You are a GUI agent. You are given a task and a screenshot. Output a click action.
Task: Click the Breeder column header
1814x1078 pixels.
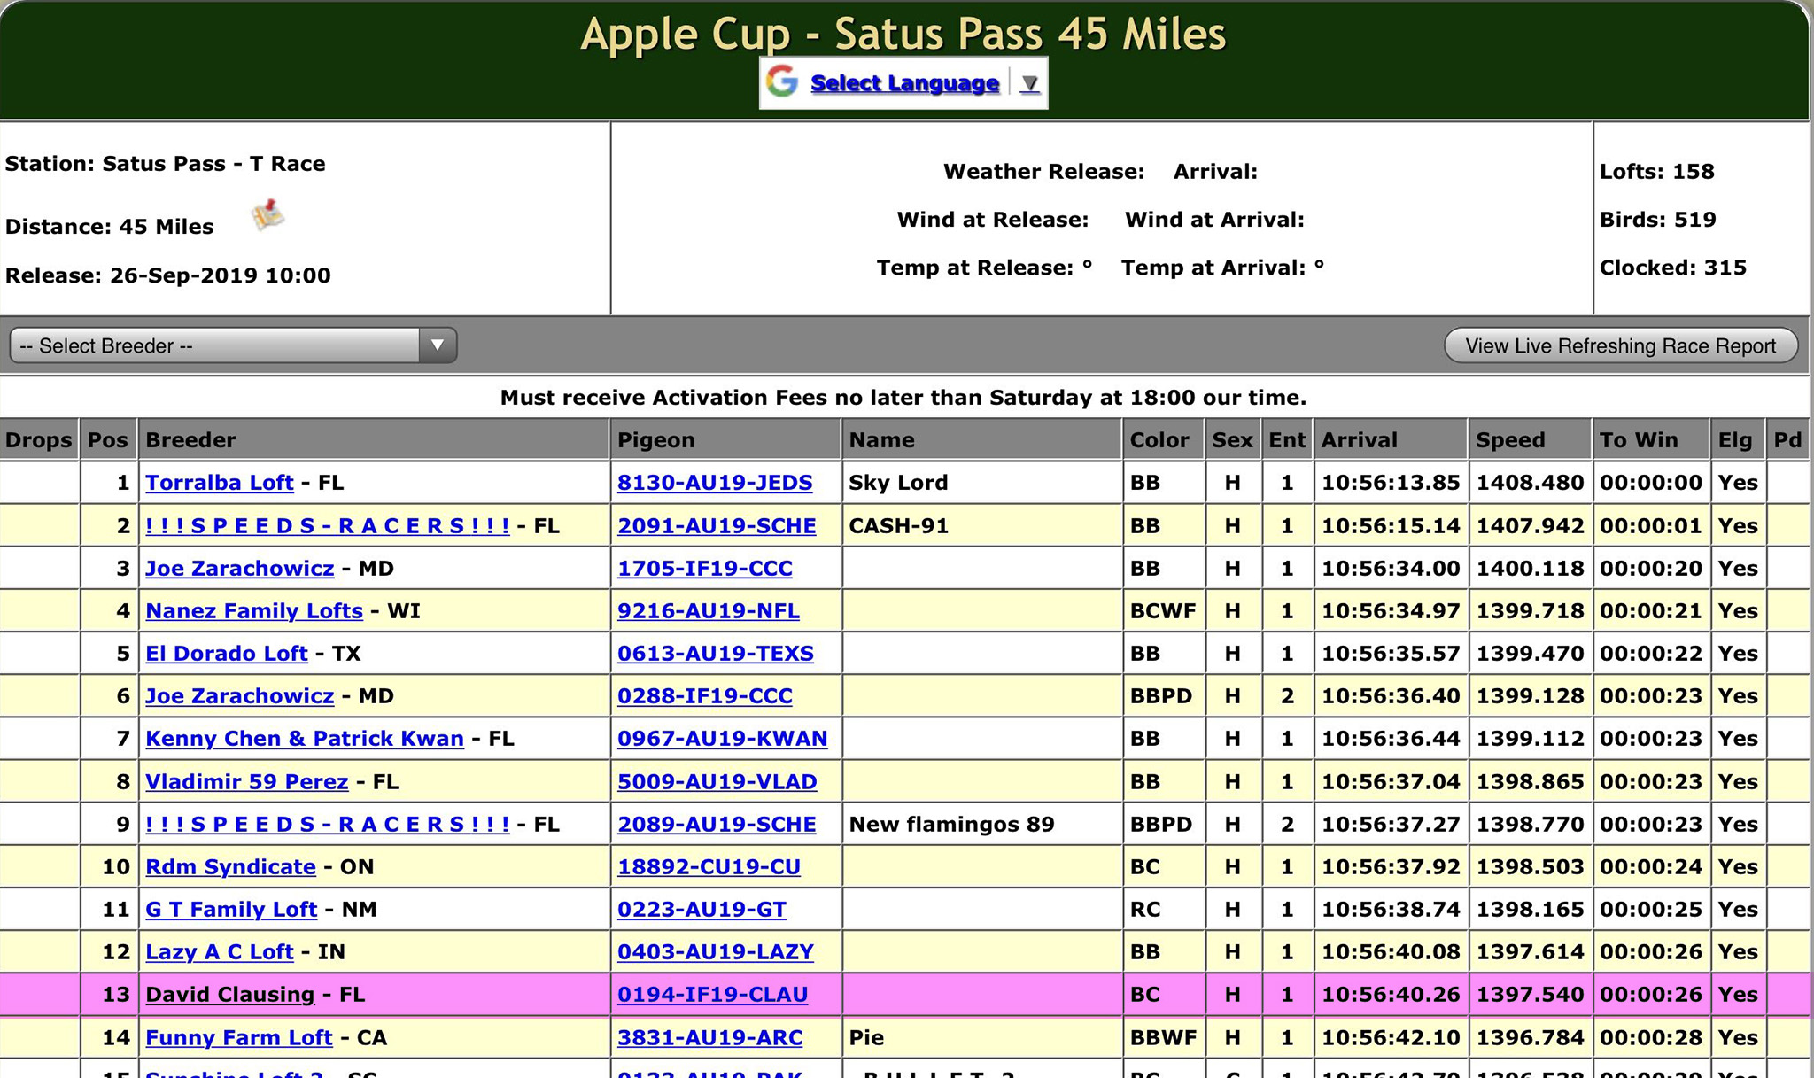click(190, 440)
